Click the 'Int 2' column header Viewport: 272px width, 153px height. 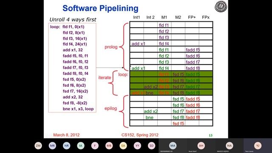pyautogui.click(x=150, y=17)
